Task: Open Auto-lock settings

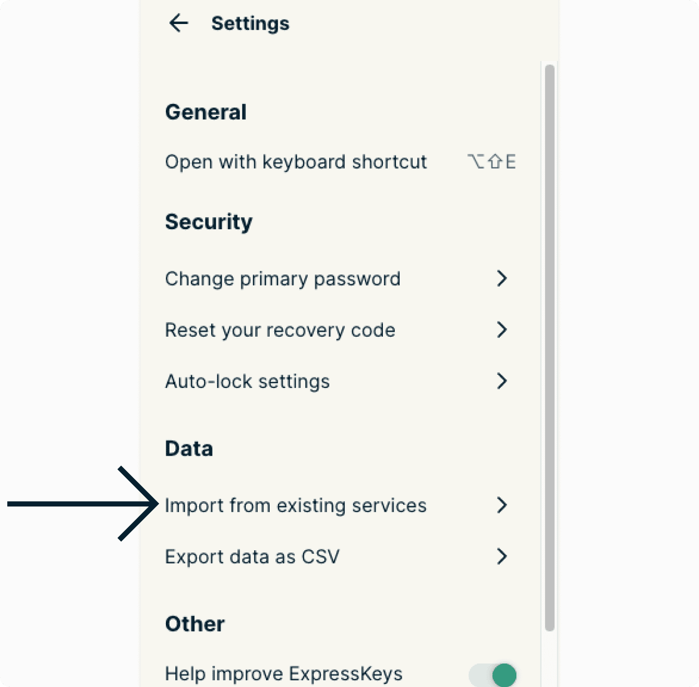Action: point(247,381)
